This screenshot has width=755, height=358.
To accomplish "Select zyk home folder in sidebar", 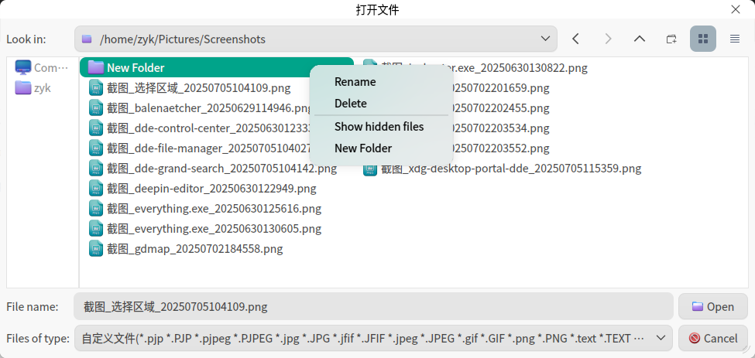I will pyautogui.click(x=33, y=88).
